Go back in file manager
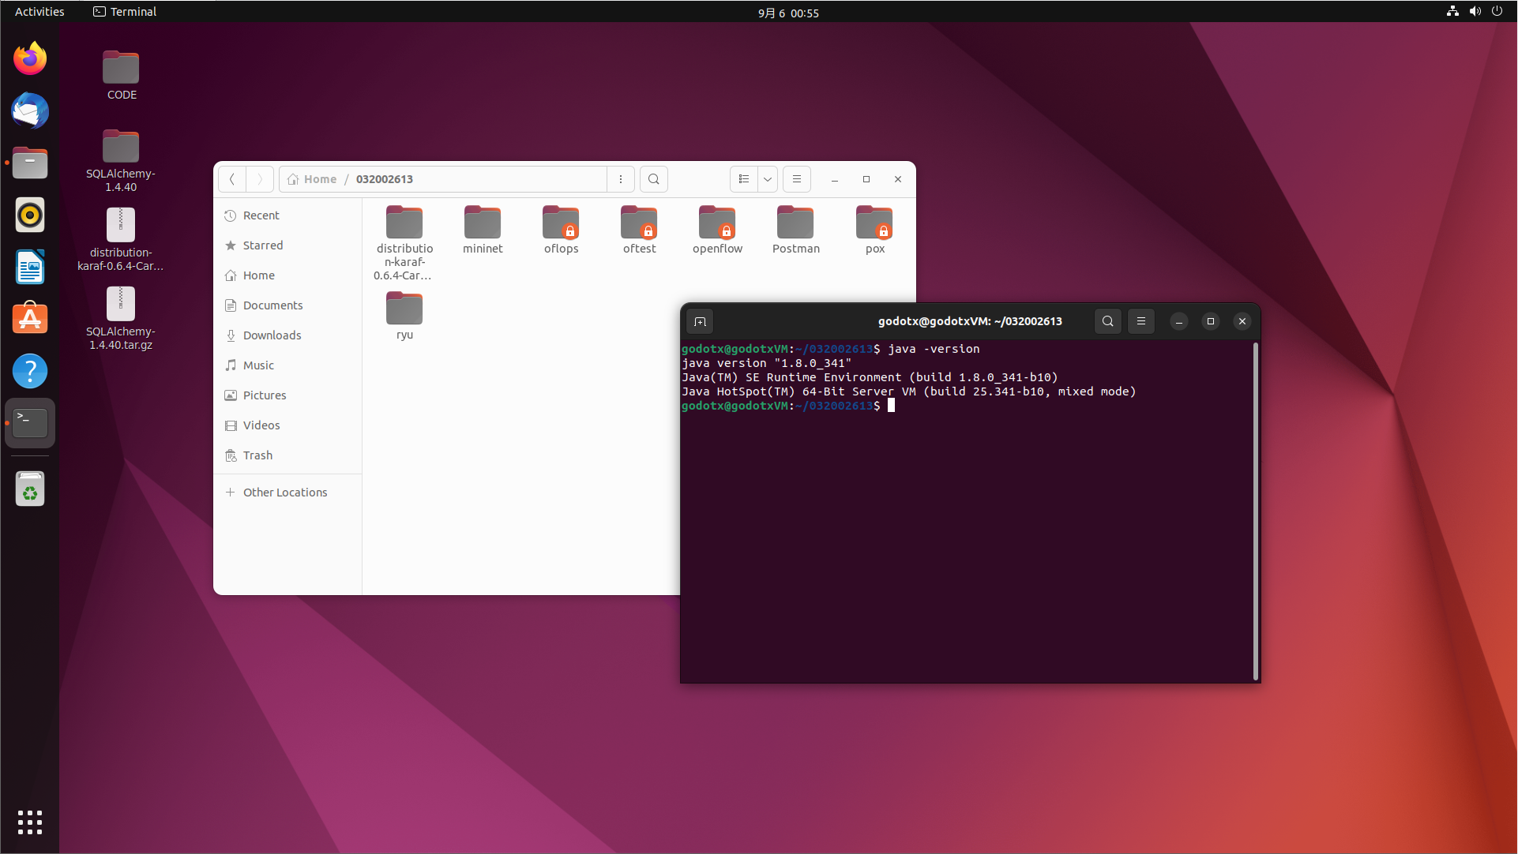 [232, 179]
